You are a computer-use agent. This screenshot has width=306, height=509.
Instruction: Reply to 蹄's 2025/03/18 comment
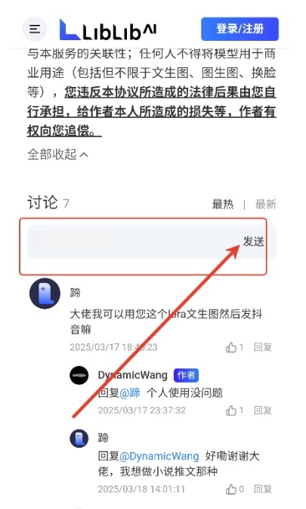click(x=263, y=489)
